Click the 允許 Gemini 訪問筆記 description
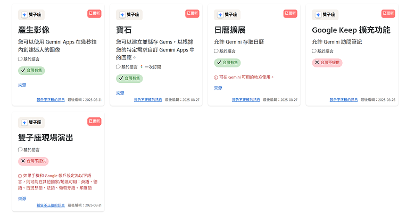The height and width of the screenshot is (216, 415). pos(337,42)
